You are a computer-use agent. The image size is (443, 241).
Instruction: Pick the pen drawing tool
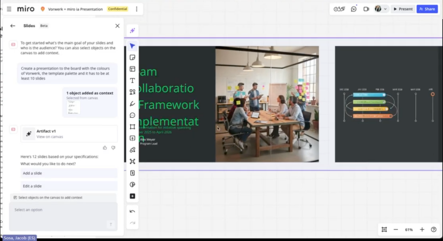[132, 104]
